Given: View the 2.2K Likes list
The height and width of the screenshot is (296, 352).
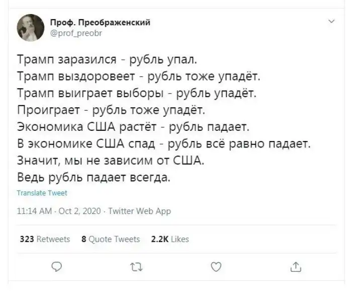Looking at the screenshot, I should pos(170,239).
